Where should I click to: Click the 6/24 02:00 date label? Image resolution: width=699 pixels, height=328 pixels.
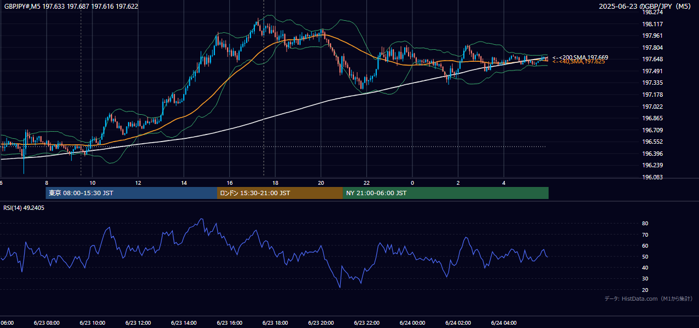[x=458, y=323]
